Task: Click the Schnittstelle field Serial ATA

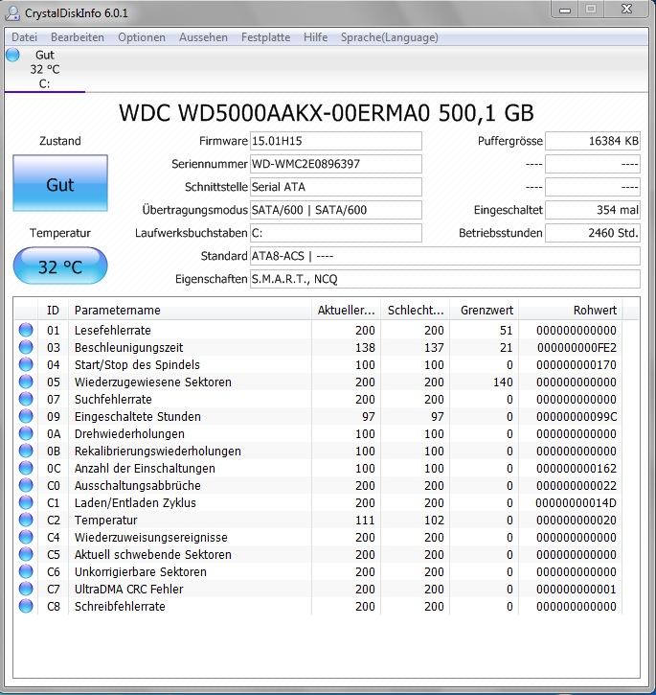Action: [336, 187]
